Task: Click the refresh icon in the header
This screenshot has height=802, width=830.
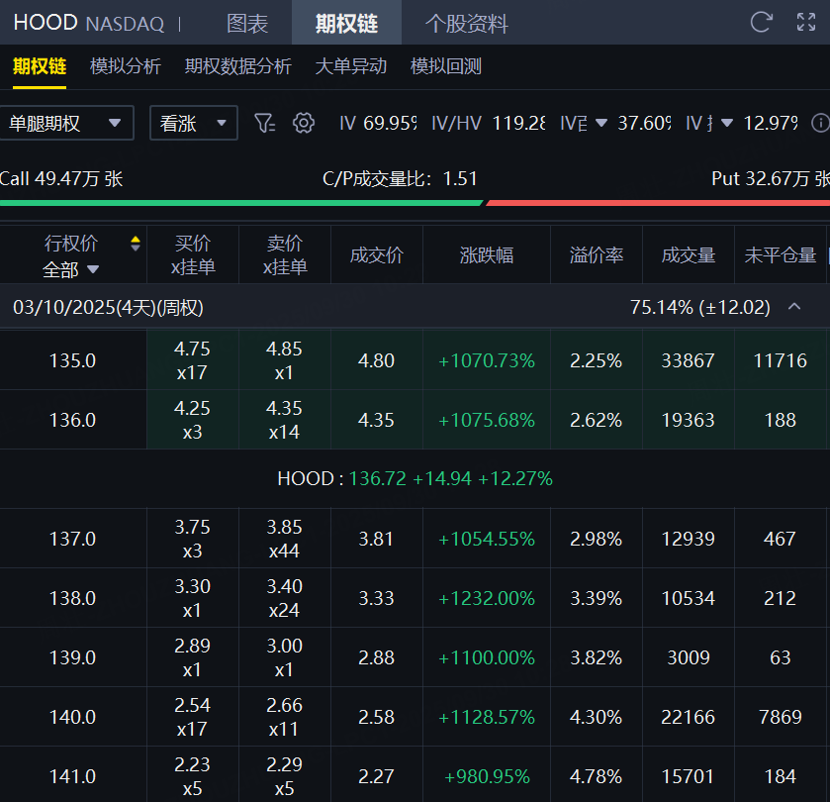Action: [x=761, y=23]
